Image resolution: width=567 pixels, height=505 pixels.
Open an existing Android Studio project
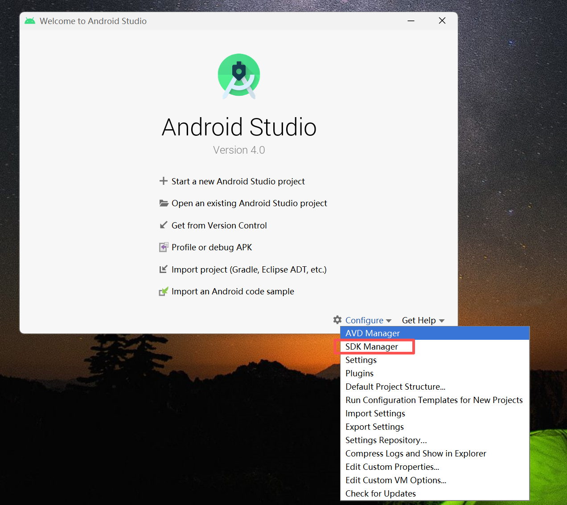click(x=249, y=203)
